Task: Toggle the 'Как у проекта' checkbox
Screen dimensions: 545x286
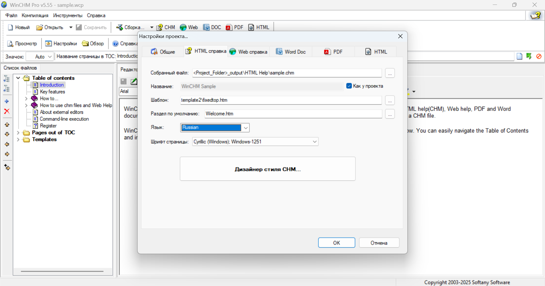Action: pos(349,86)
